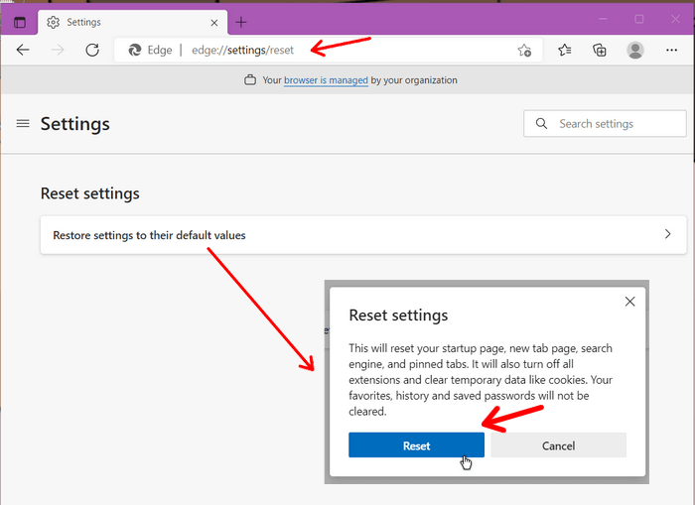The width and height of the screenshot is (695, 505).
Task: Click the back navigation arrow
Action: (23, 50)
